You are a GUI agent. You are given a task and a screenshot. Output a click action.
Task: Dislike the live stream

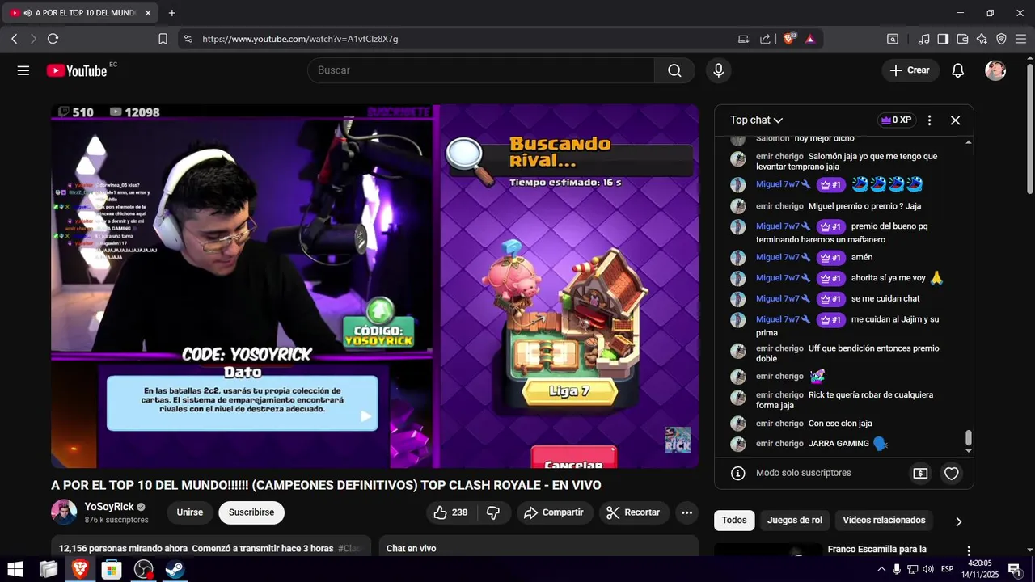click(x=492, y=512)
